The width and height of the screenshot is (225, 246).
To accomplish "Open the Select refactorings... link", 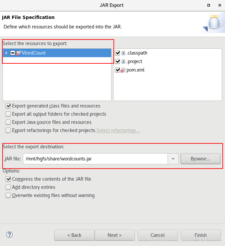I will tap(118, 130).
